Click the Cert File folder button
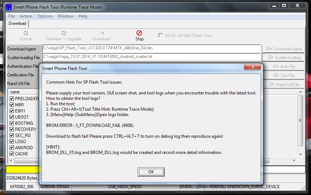This screenshot has width=311, height=195. (x=284, y=75)
